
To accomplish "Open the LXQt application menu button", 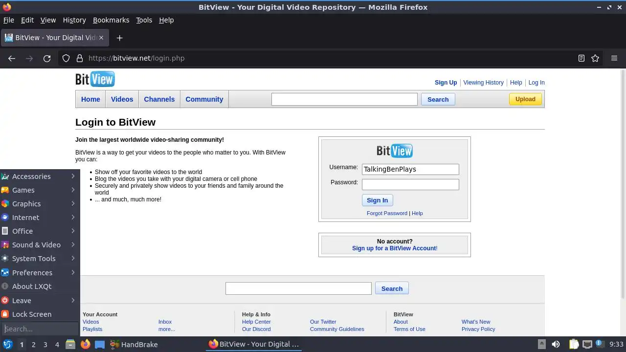I will pos(8,345).
